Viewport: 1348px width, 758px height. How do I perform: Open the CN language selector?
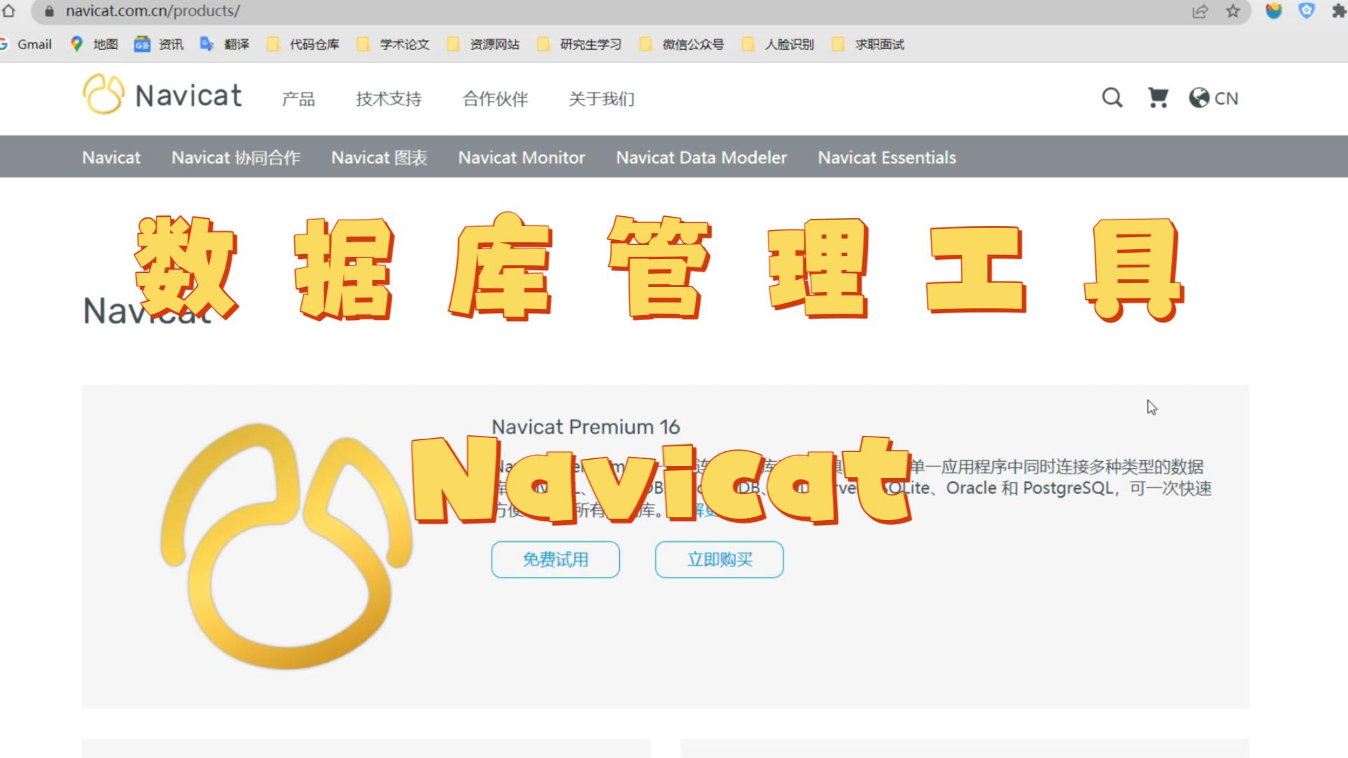point(1213,98)
